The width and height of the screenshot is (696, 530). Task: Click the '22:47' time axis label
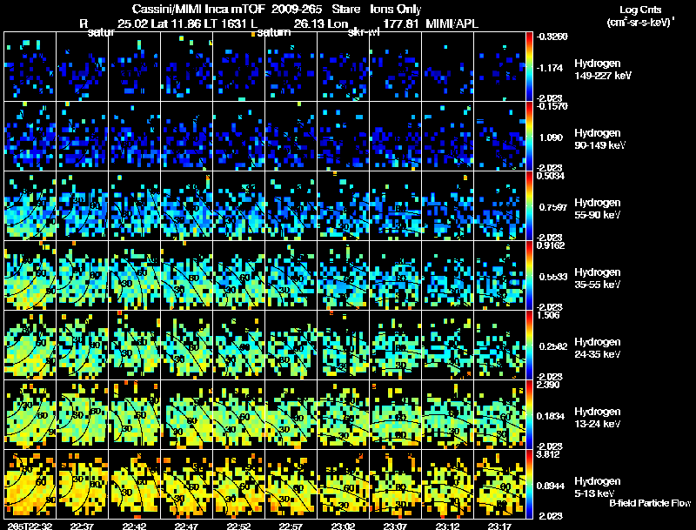pos(186,526)
